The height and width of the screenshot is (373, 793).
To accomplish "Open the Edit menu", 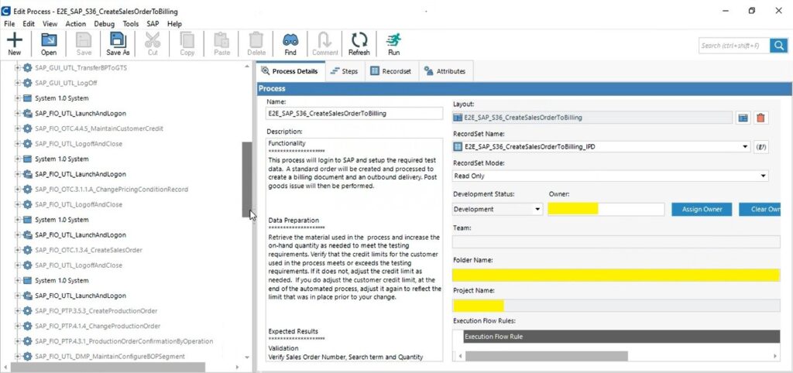I will (x=29, y=24).
